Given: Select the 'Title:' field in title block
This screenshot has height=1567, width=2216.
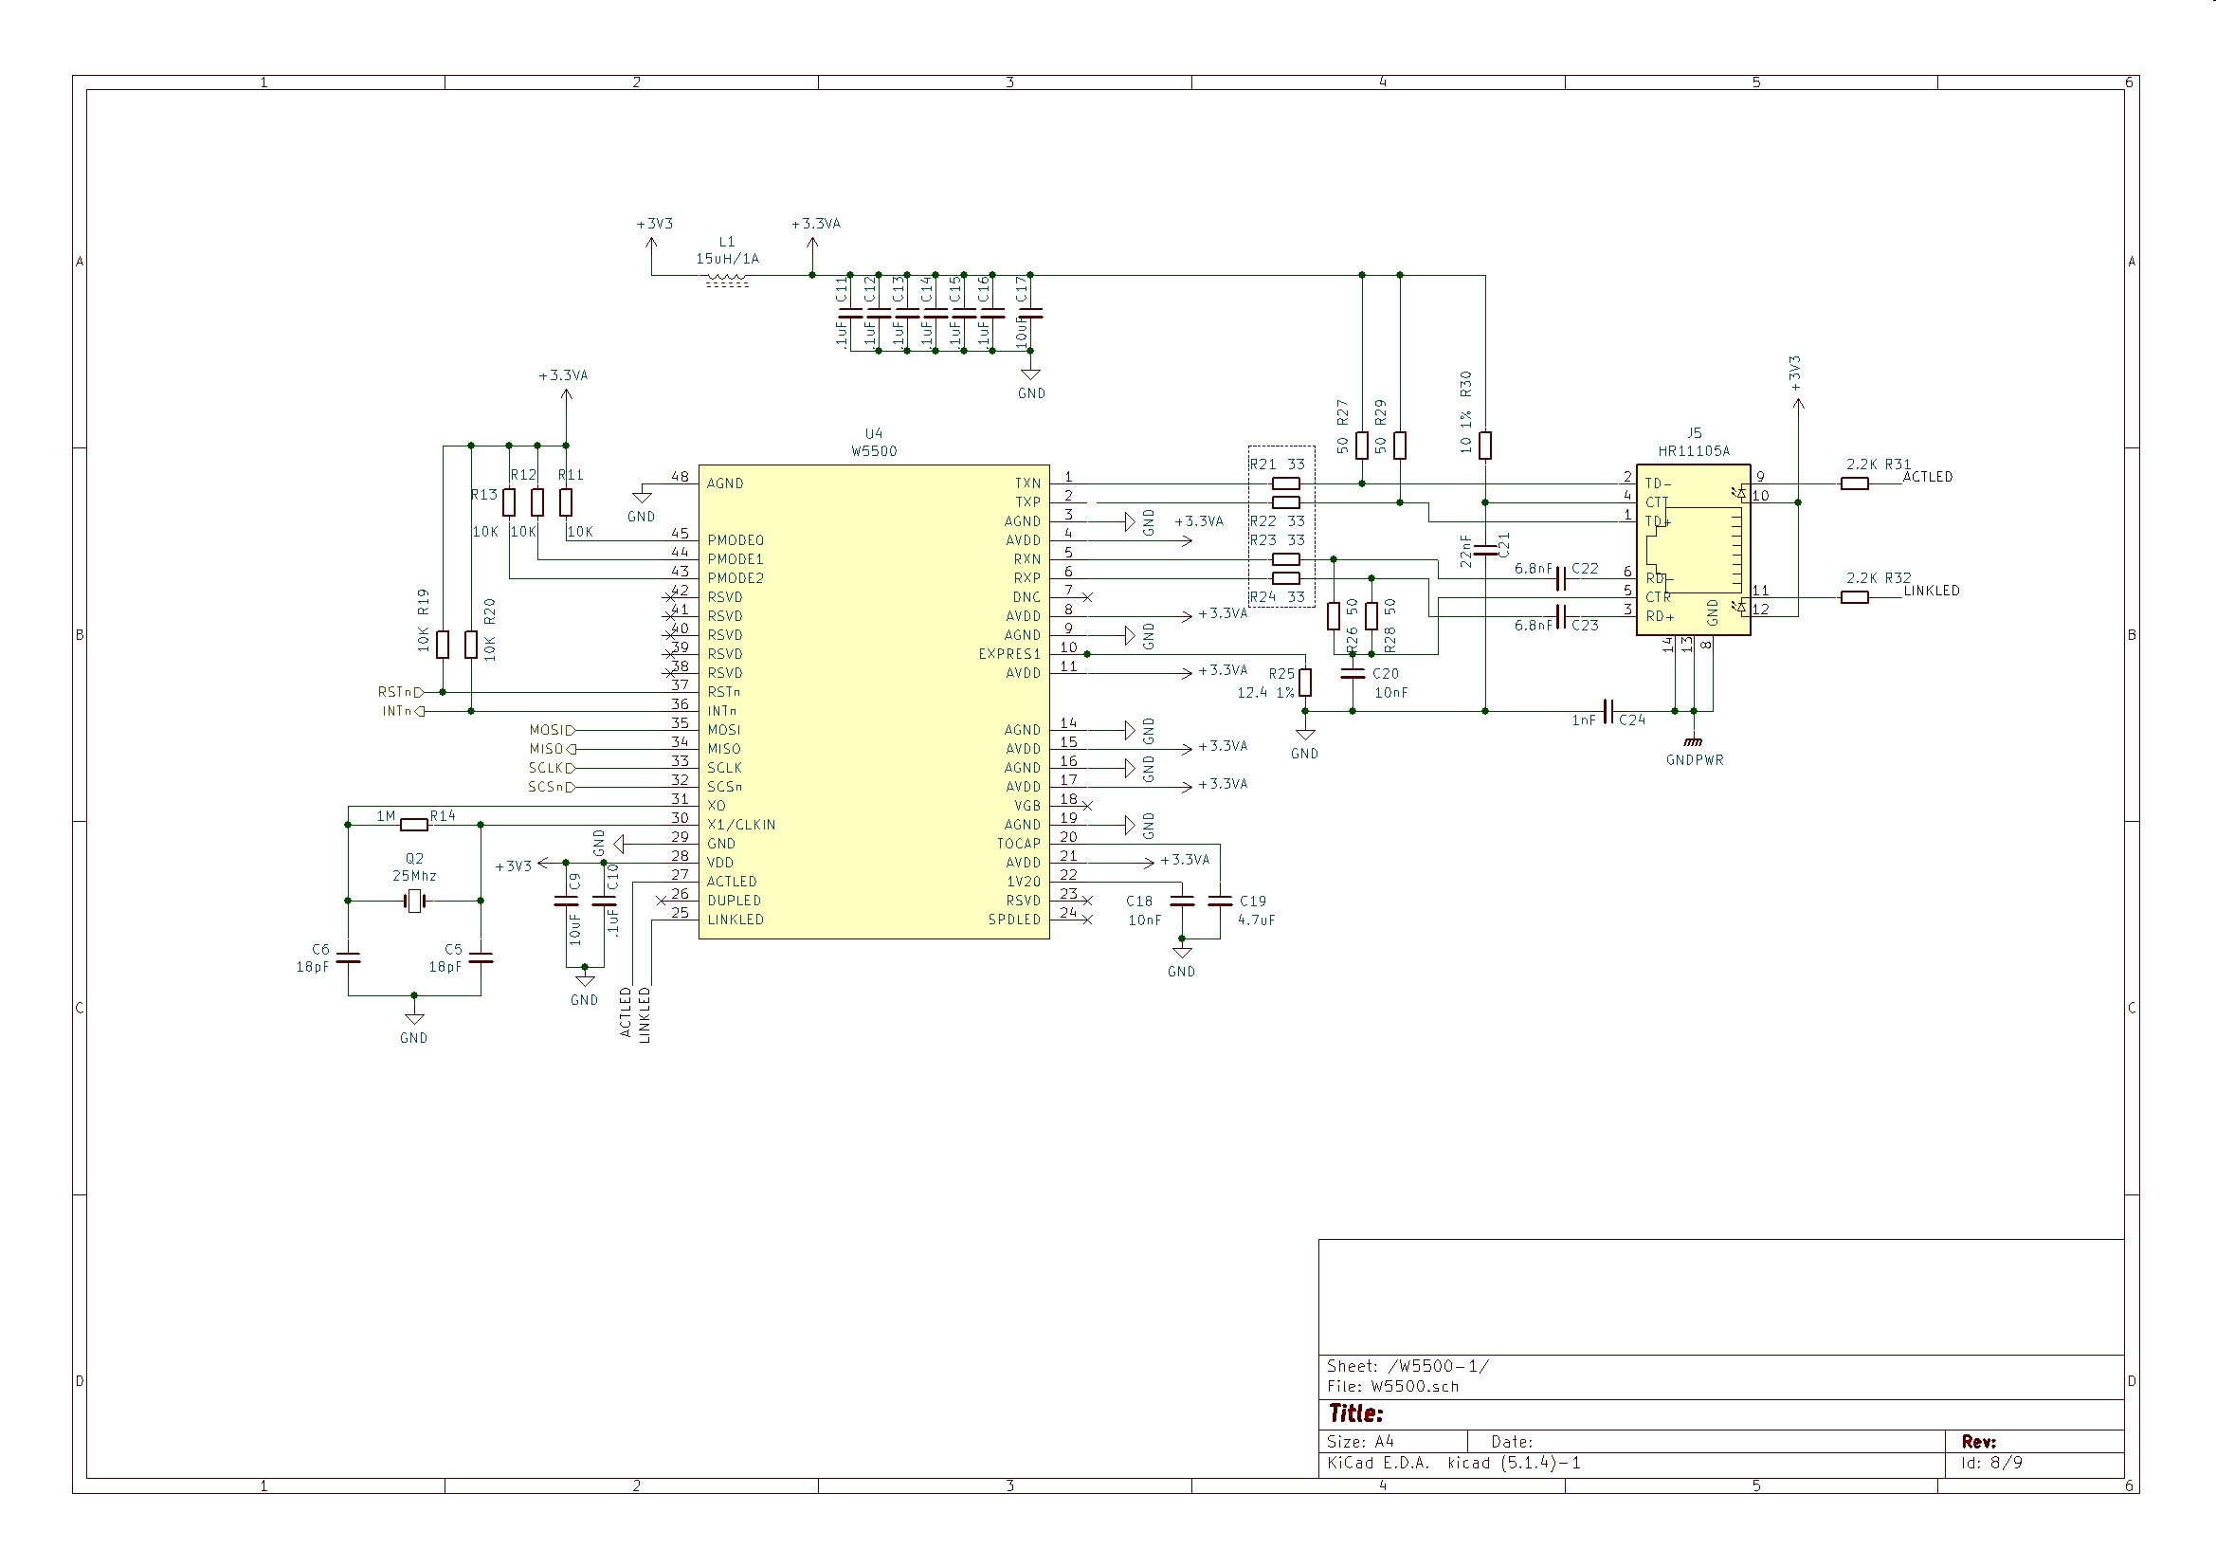Looking at the screenshot, I should coord(1356,1414).
